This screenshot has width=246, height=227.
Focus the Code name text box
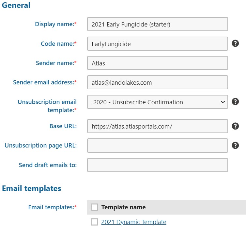[157, 44]
